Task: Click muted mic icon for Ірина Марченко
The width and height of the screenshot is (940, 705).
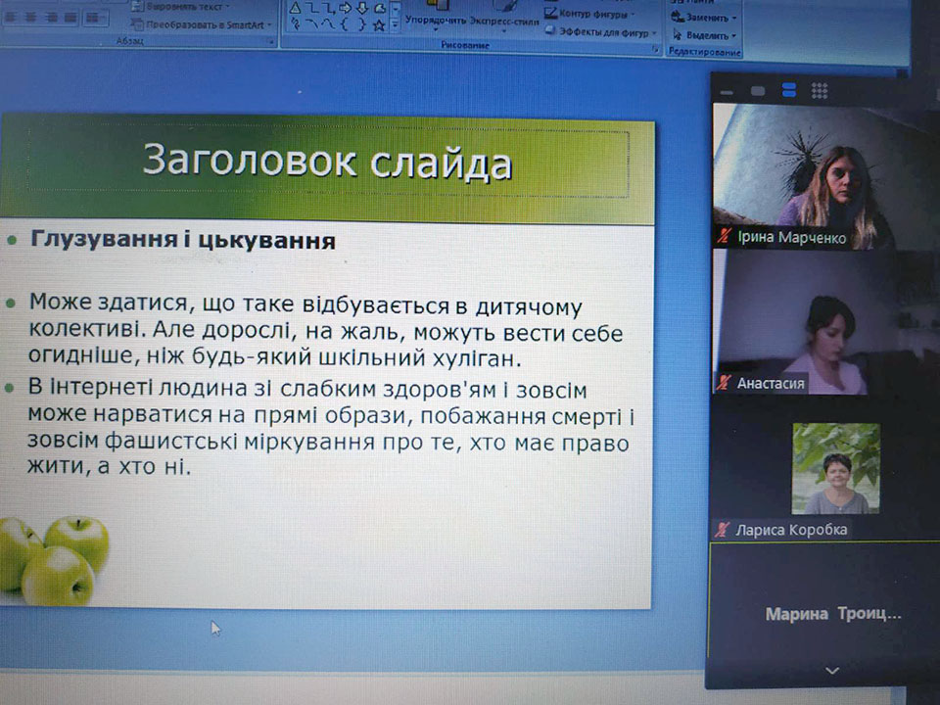Action: [725, 236]
